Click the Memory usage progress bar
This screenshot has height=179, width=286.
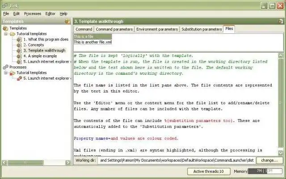point(265,171)
